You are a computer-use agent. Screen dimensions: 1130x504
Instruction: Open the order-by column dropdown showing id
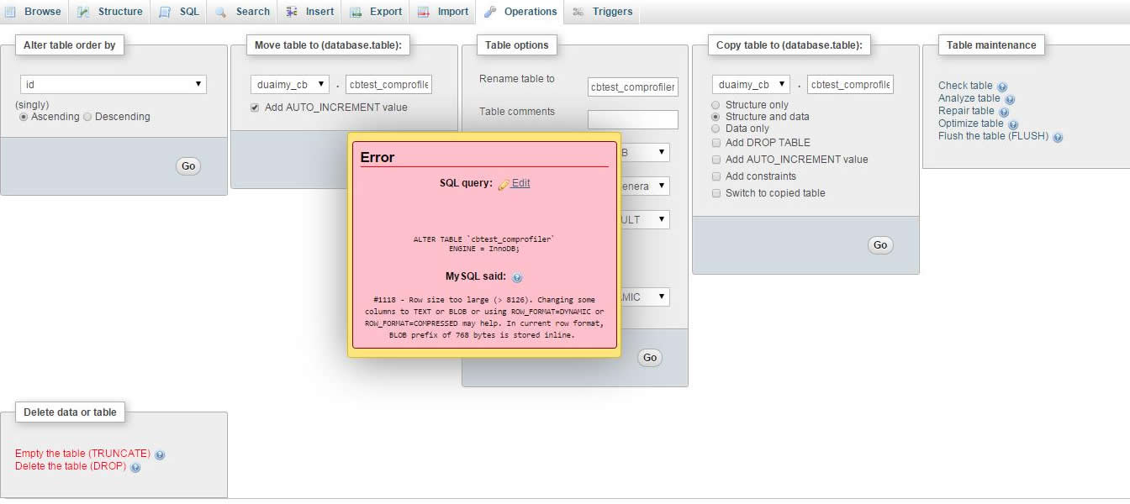114,84
